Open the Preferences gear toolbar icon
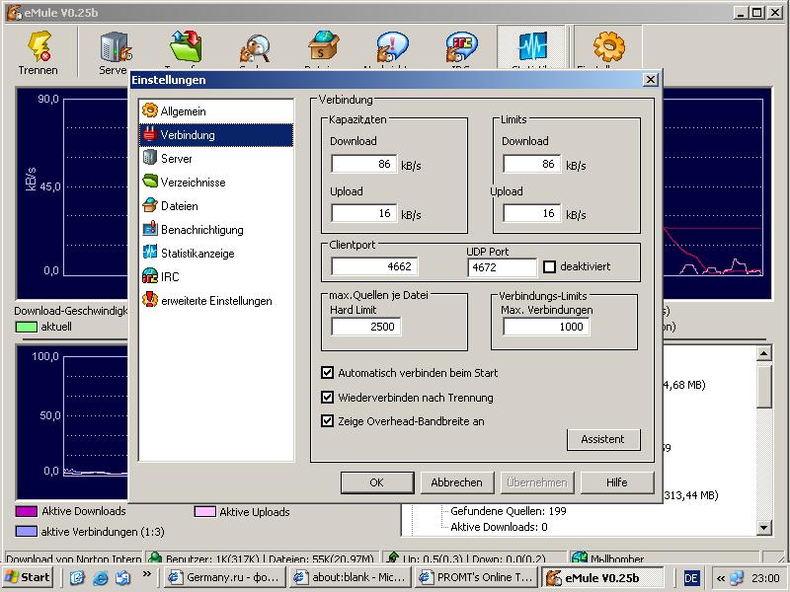Screen dimensions: 790x592 click(x=608, y=47)
